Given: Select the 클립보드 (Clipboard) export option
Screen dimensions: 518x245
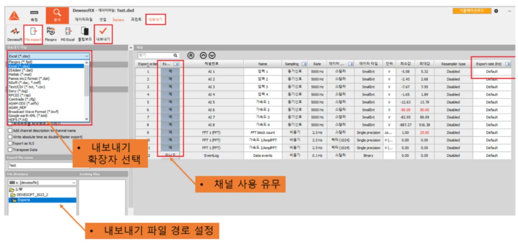Looking at the screenshot, I should 85,34.
